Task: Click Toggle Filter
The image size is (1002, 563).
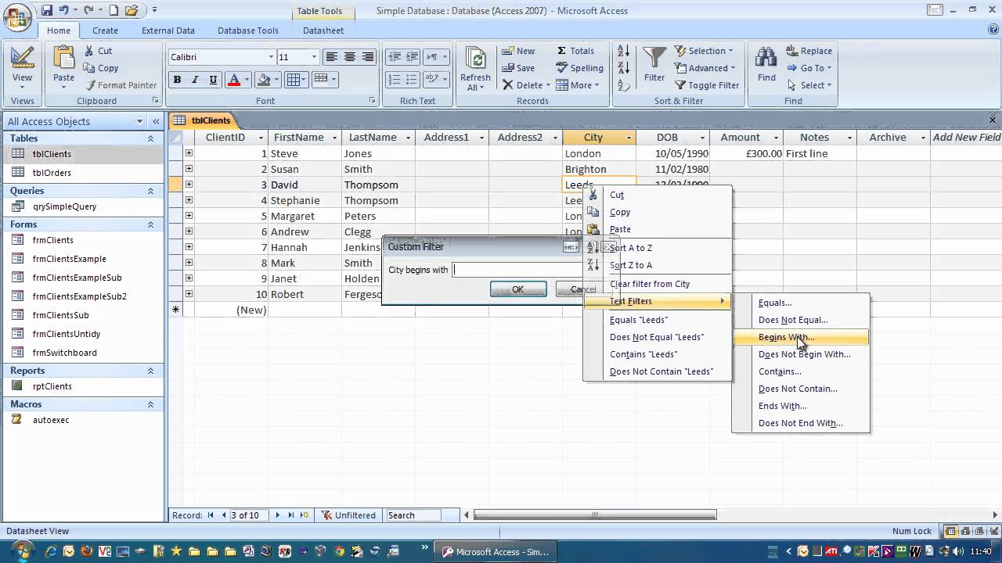Action: coord(706,85)
